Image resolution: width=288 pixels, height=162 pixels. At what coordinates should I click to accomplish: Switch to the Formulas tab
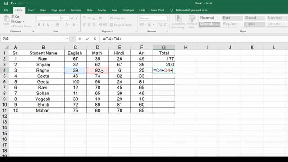[x=76, y=10]
